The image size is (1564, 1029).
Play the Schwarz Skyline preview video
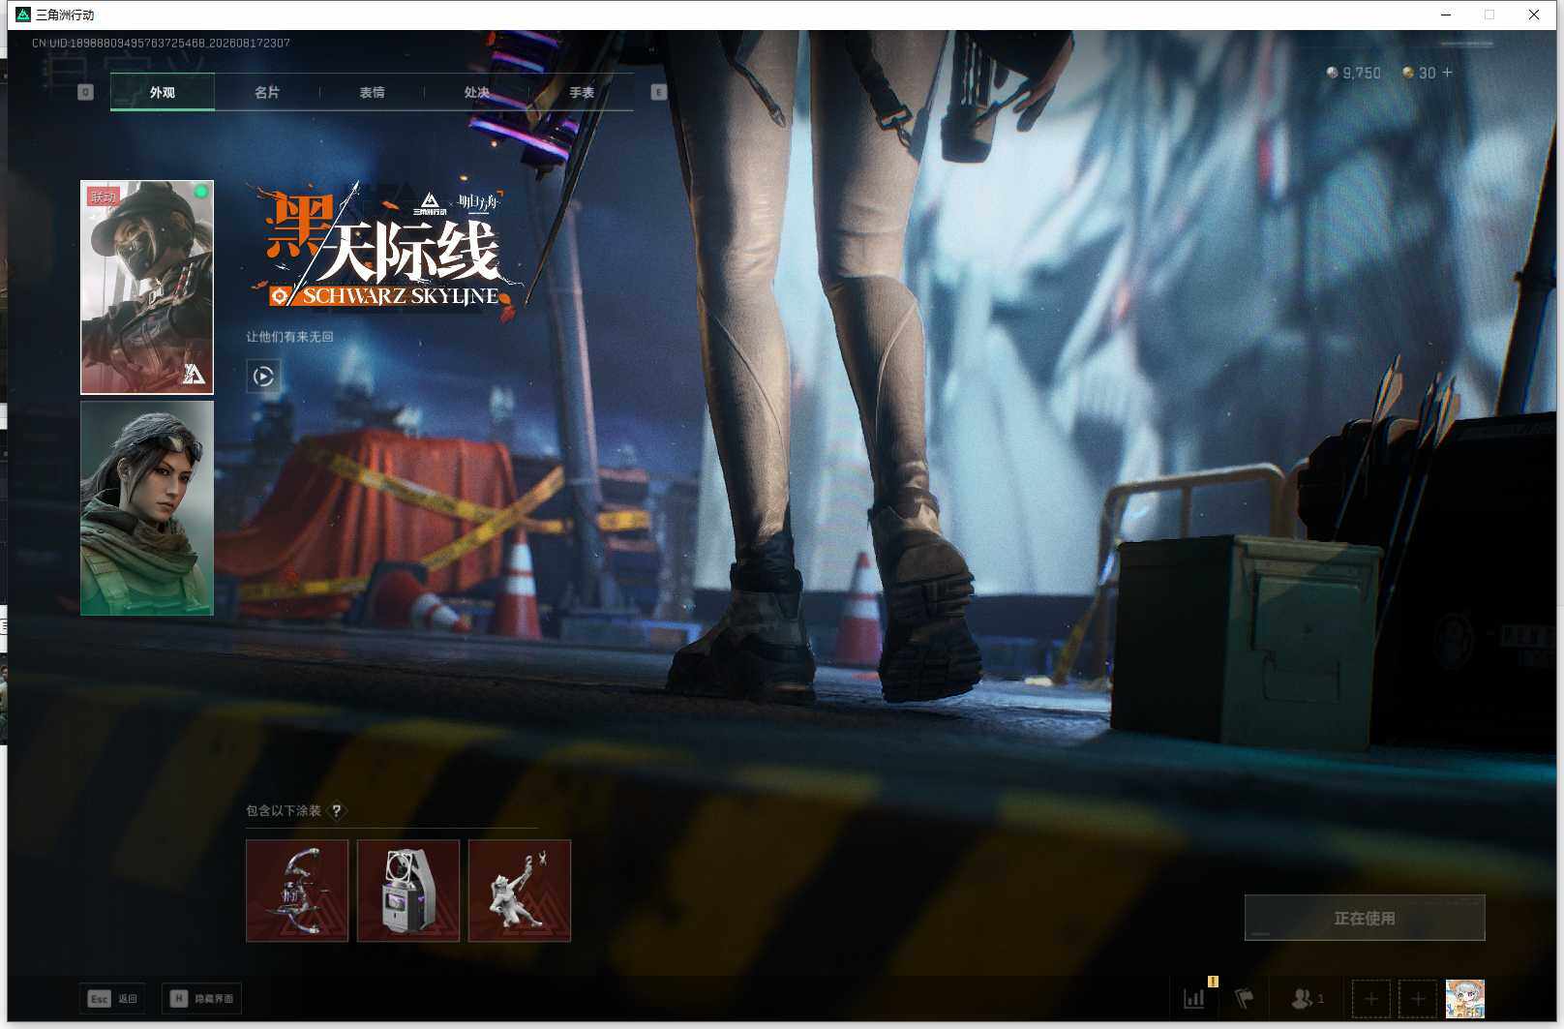click(263, 376)
